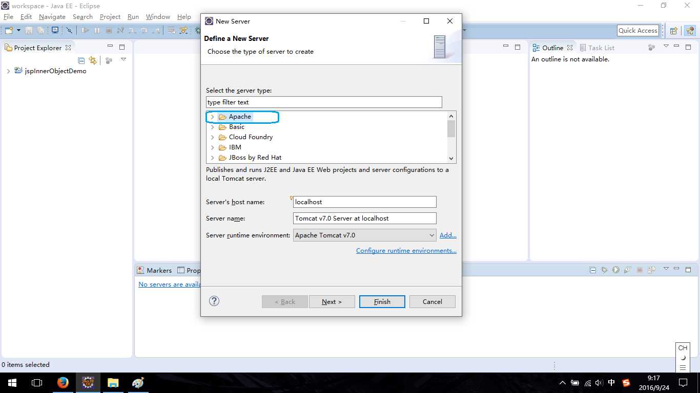Toggle Skip All Breakpoints icon

point(69,31)
